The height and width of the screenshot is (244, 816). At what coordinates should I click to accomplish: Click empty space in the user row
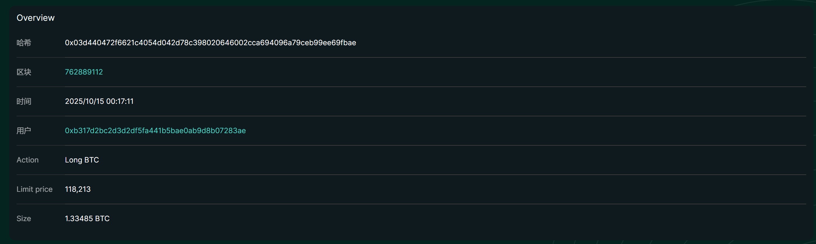click(x=507, y=131)
